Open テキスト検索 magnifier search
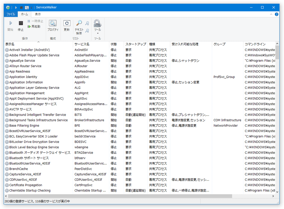Viewport: 284px width, 209px height. (x=79, y=27)
